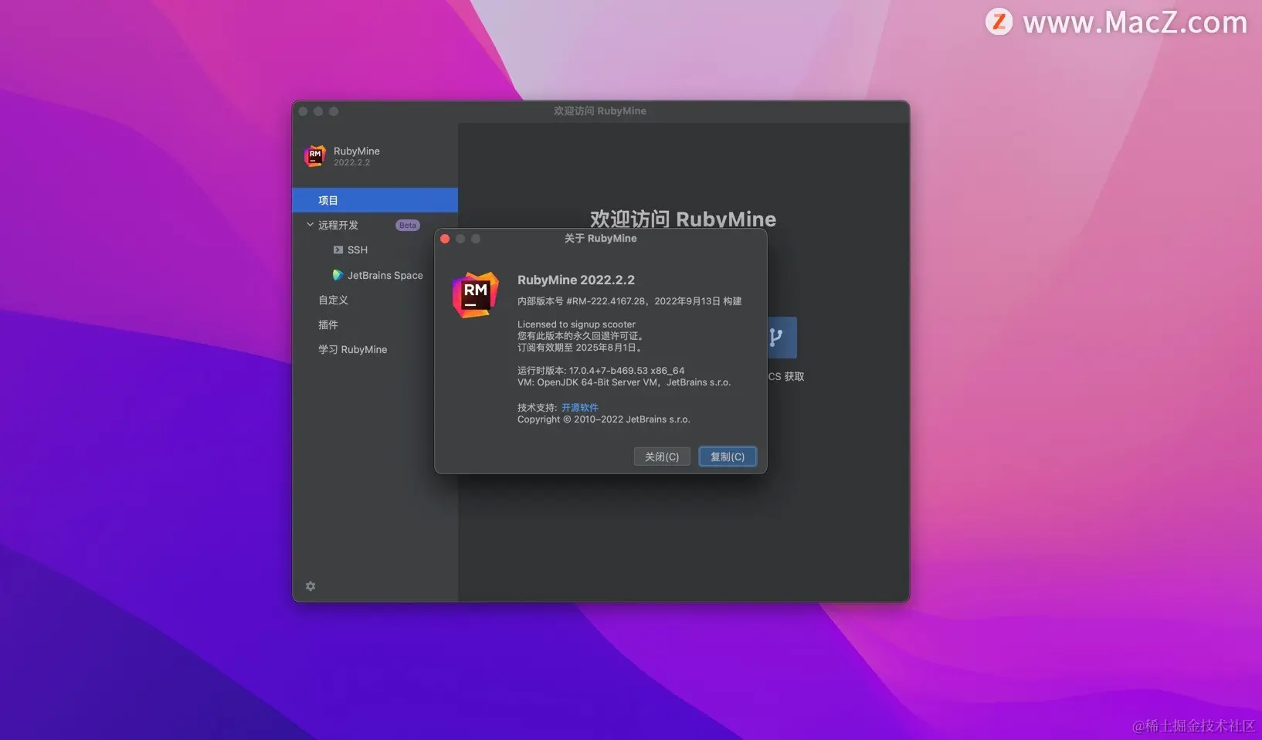This screenshot has width=1262, height=740.
Task: Open the 插件 sidebar section
Action: tap(327, 324)
